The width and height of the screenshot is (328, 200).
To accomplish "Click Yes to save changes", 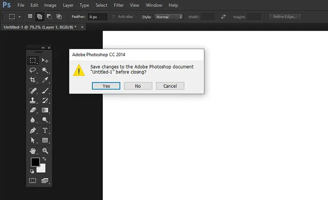I will 106,86.
